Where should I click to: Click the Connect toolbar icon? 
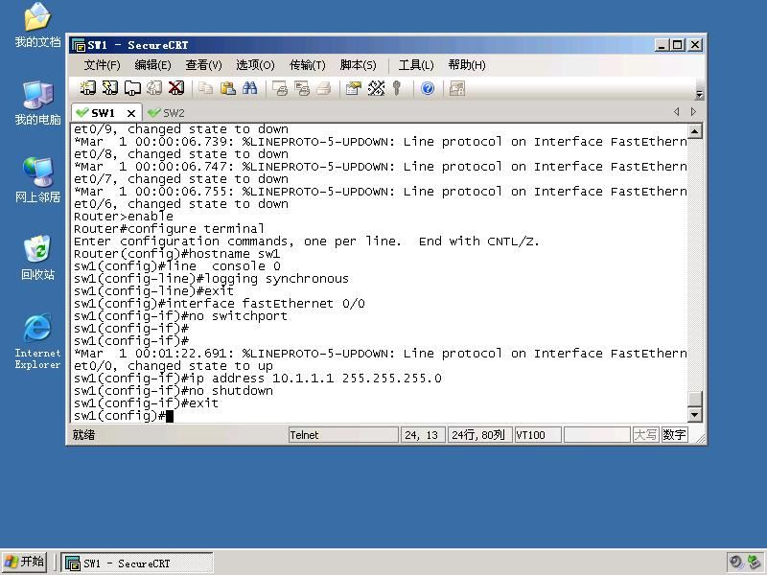pyautogui.click(x=87, y=88)
